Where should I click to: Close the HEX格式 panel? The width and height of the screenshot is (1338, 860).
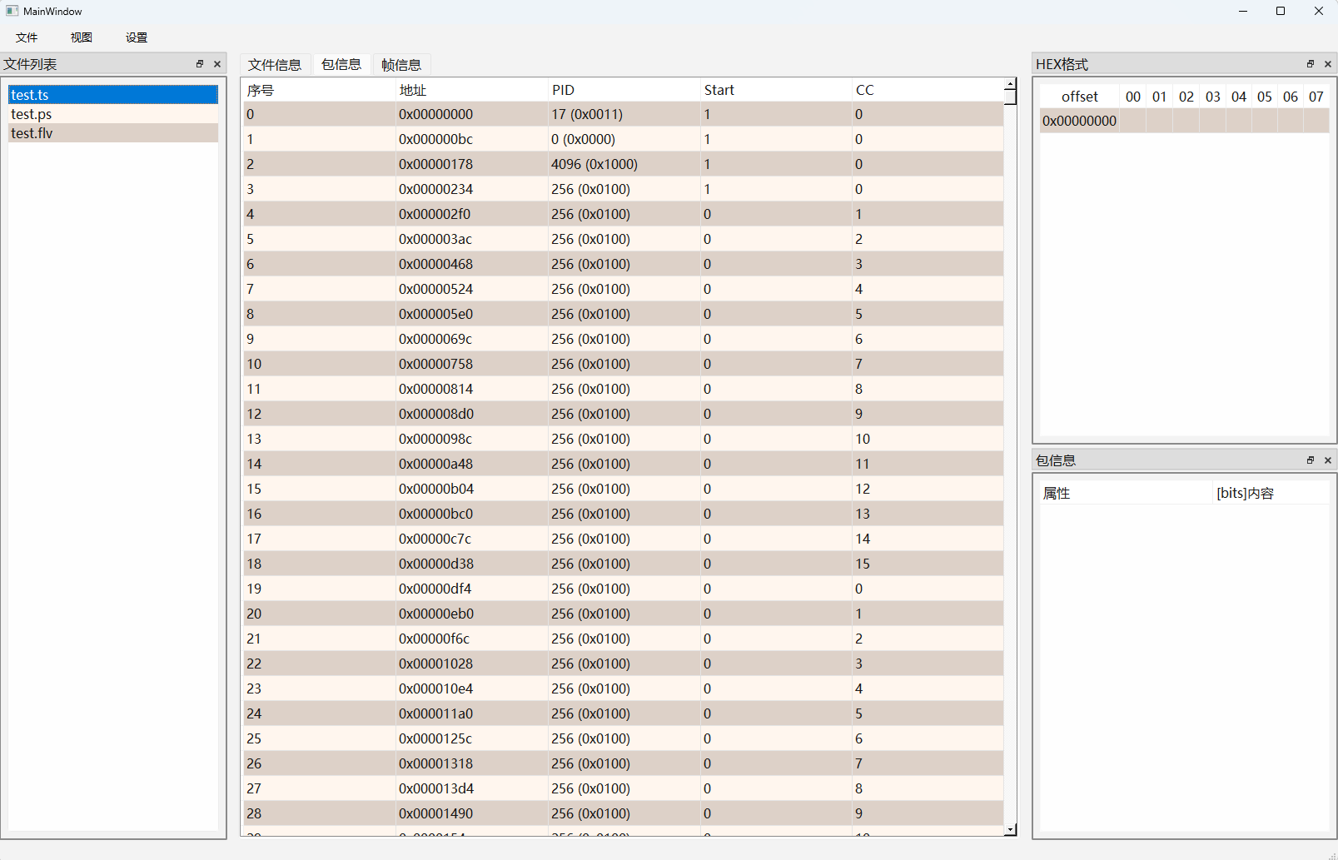coord(1328,64)
